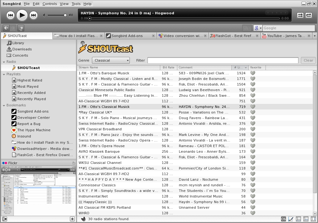Favorite VPR Classical Broadband heart
The height and width of the screenshot is (223, 318).
point(253,129)
